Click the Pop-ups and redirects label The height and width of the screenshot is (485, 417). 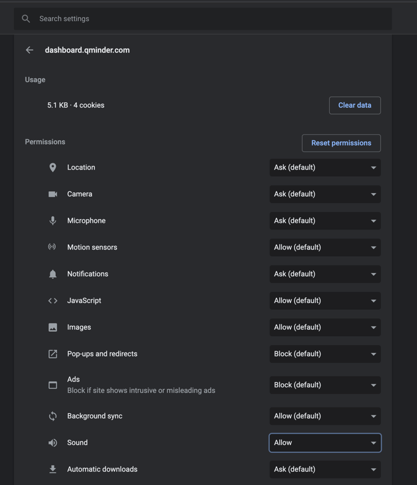[102, 354]
